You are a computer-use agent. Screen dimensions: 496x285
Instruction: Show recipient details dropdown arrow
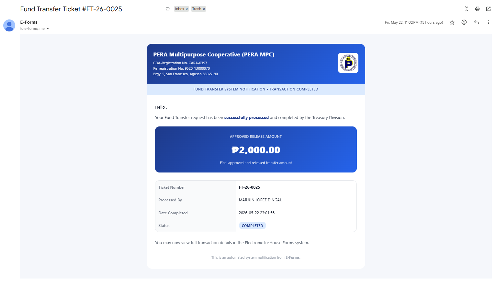(48, 29)
